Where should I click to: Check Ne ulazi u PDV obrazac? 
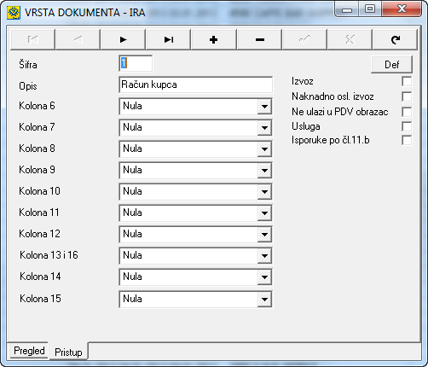coord(407,112)
